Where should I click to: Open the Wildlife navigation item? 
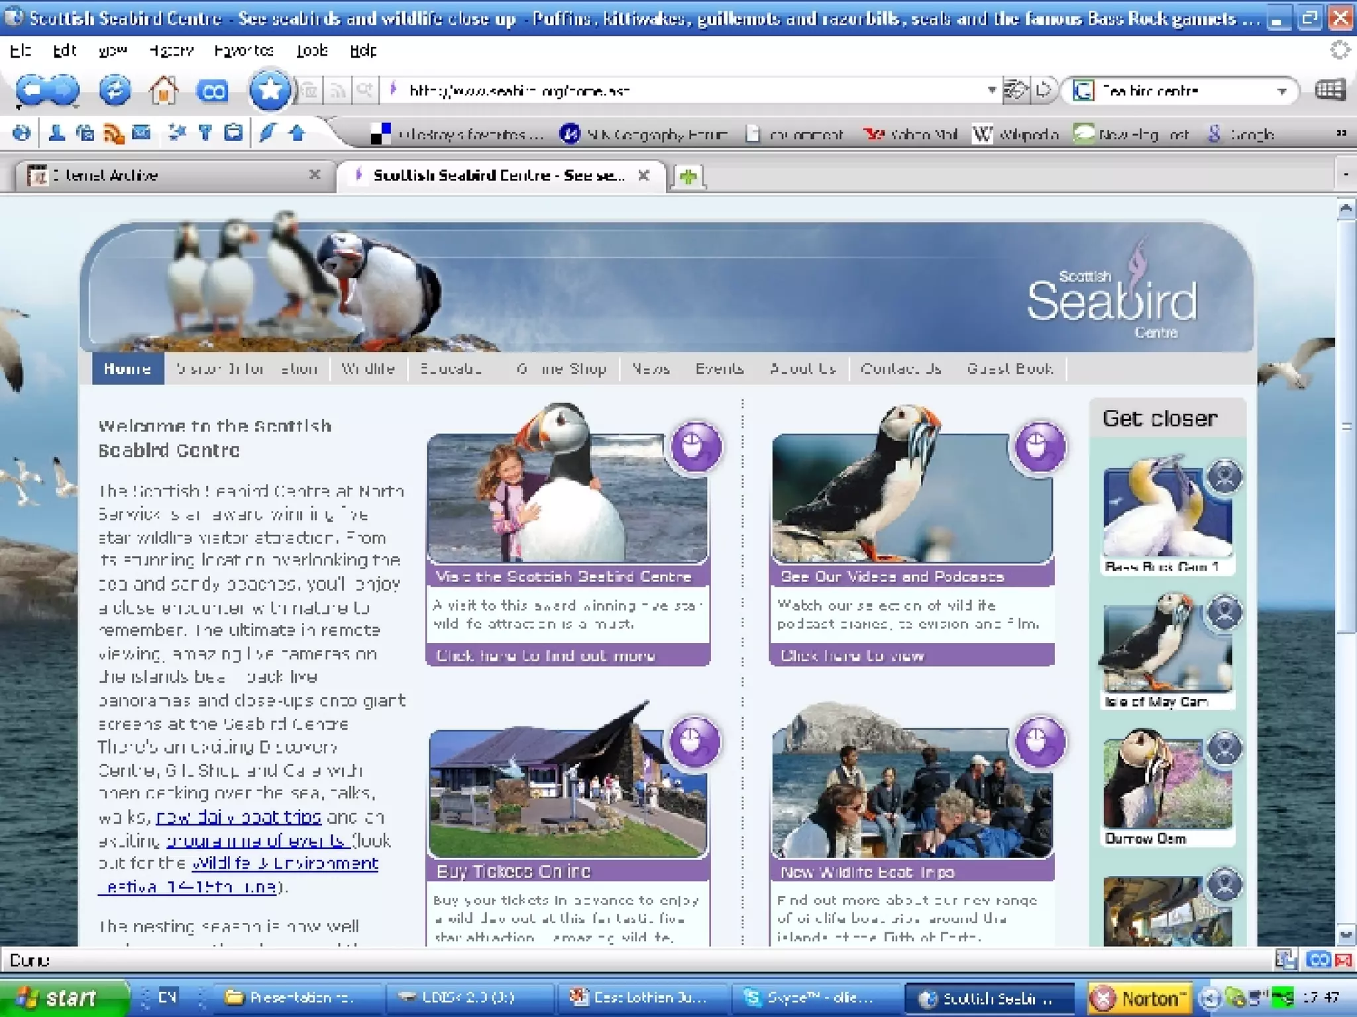[x=368, y=369]
